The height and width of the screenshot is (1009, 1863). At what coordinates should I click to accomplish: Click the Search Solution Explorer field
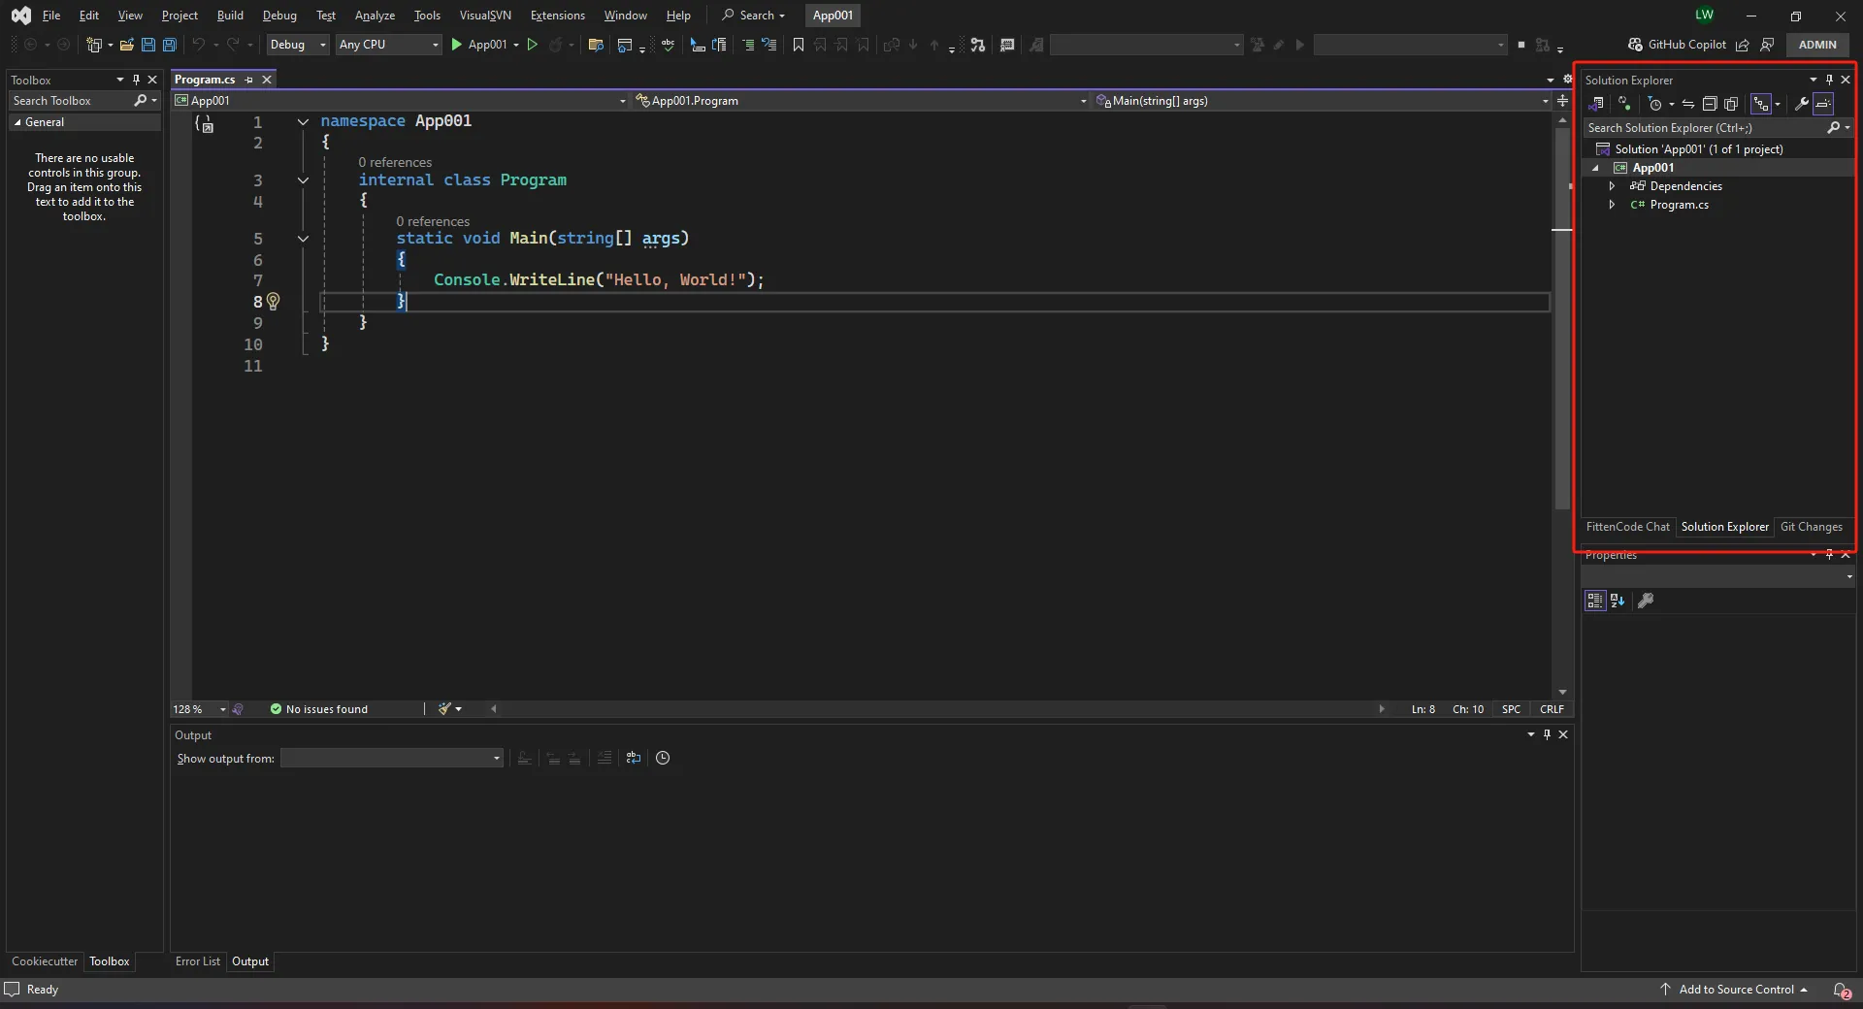pyautogui.click(x=1705, y=128)
